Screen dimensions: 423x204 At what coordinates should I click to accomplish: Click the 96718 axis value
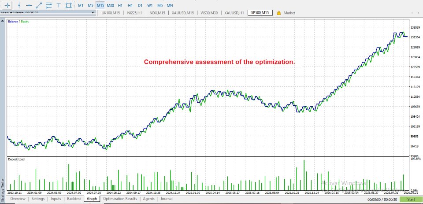pos(416,146)
